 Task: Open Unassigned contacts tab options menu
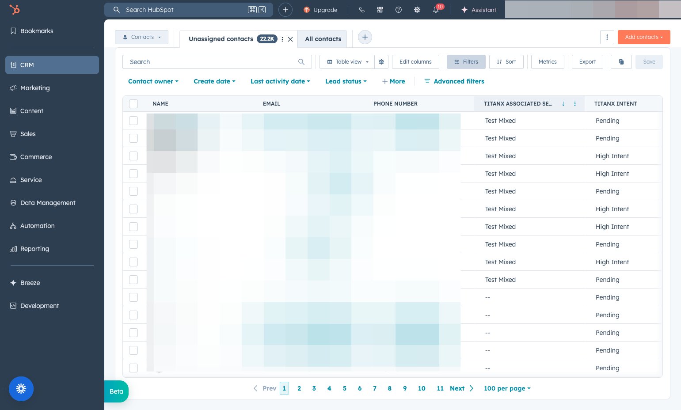[x=282, y=39]
